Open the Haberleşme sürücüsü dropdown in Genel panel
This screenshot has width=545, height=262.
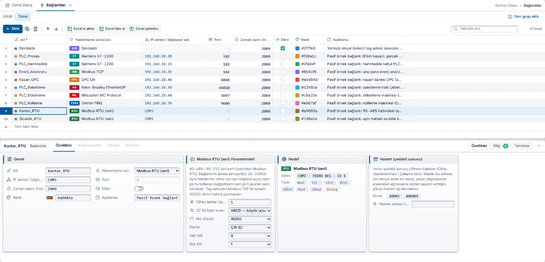157,171
